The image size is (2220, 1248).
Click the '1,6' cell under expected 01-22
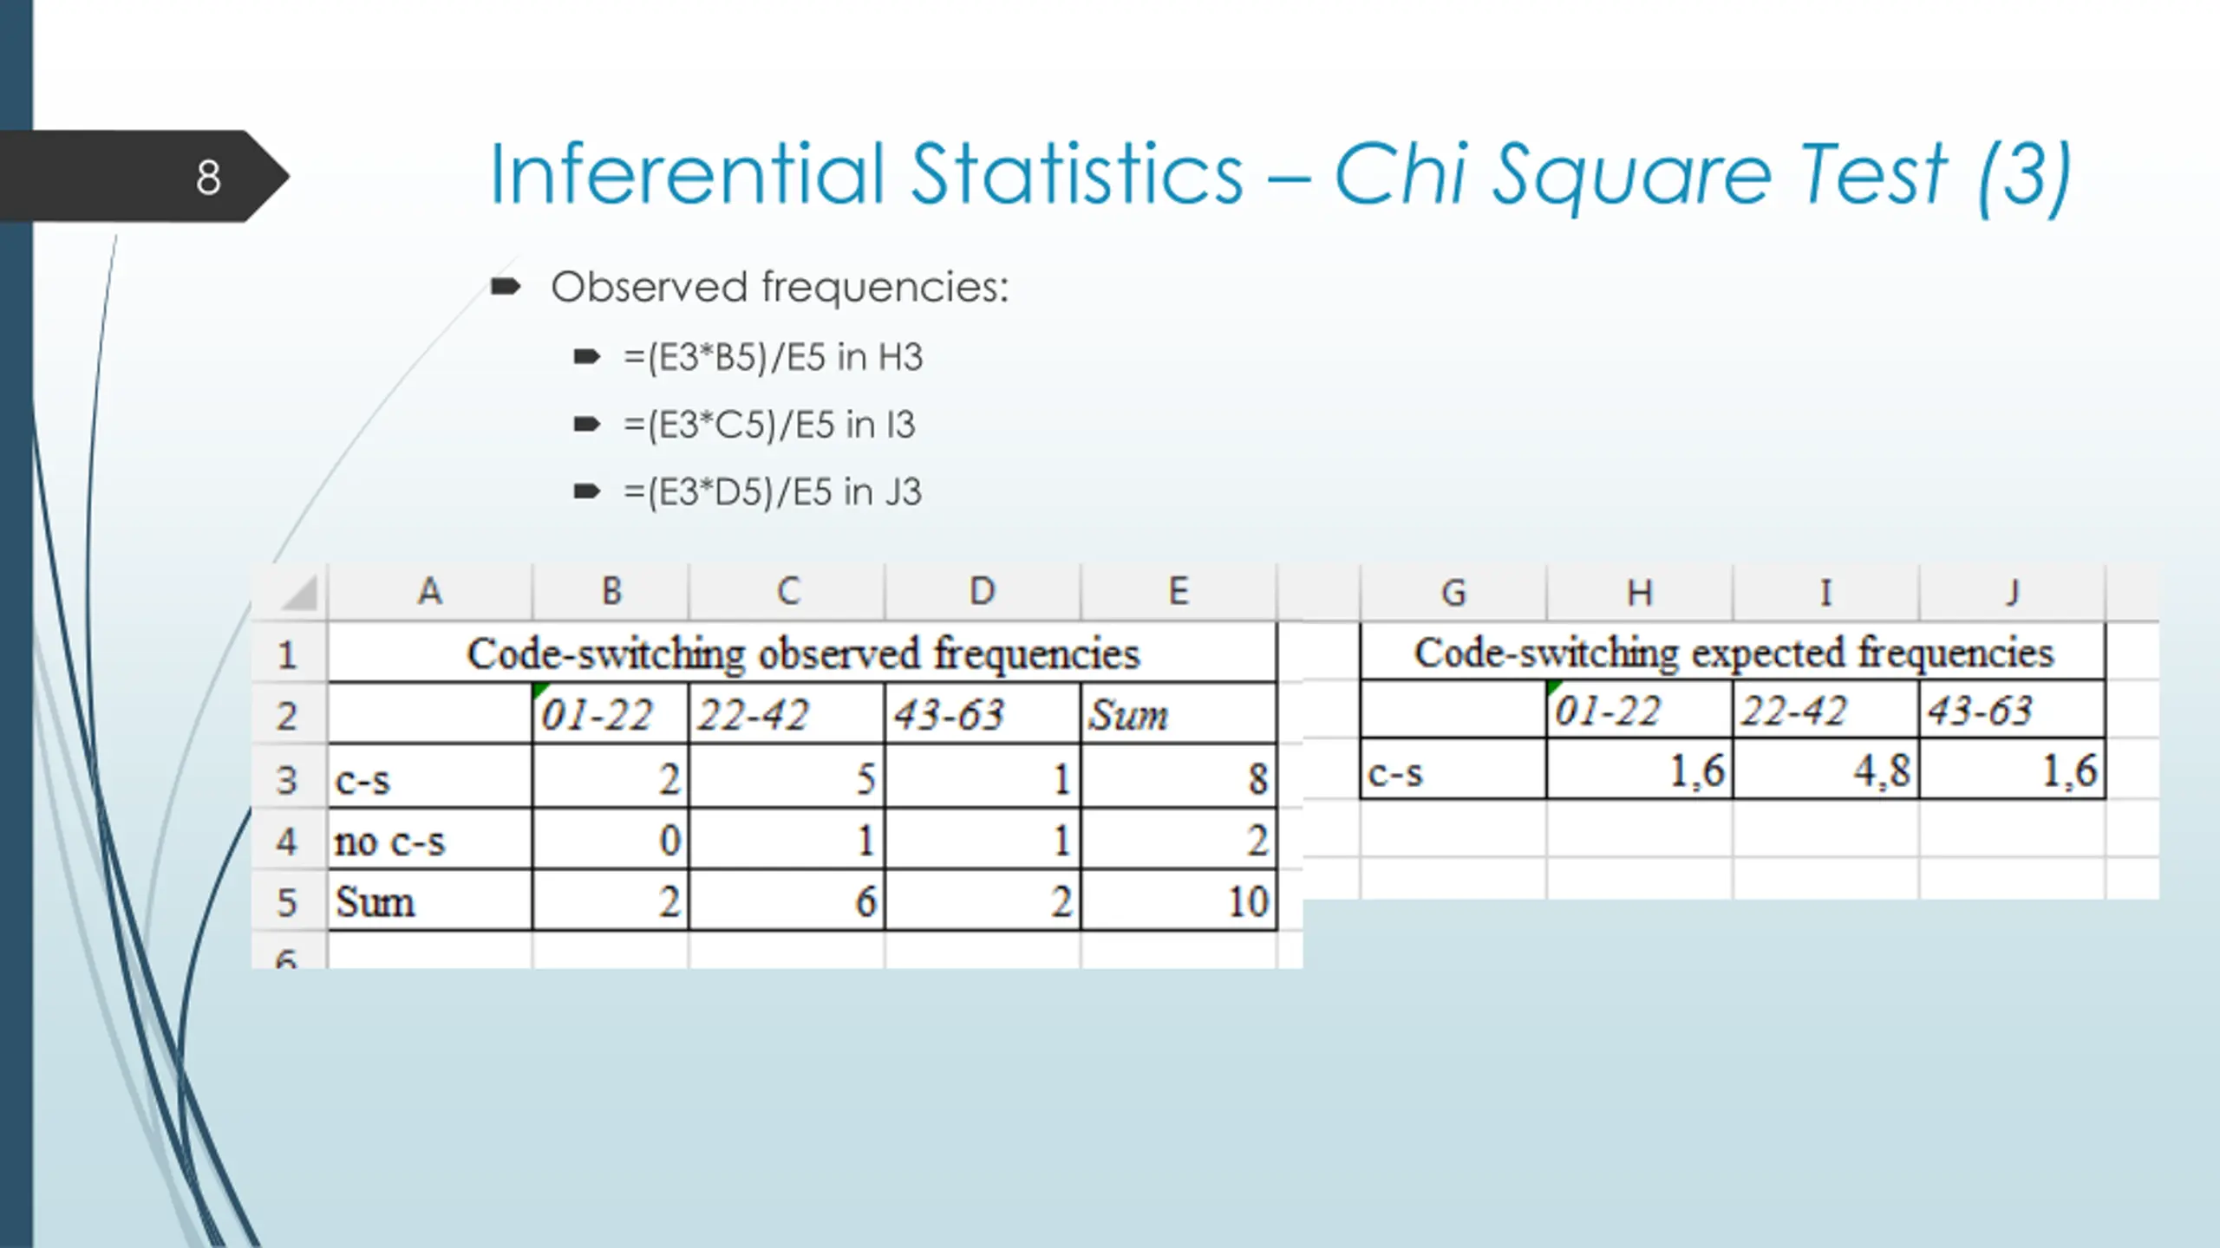click(x=1639, y=770)
